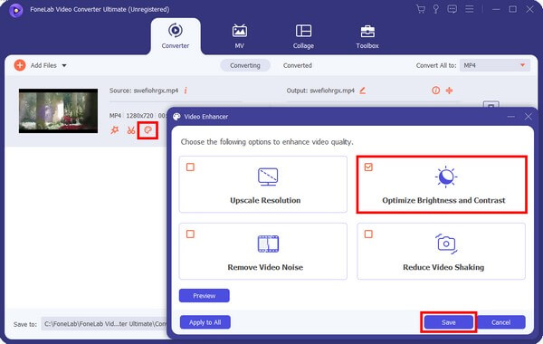Rename output file with pencil icon
Viewport: 543px width, 344px height.
tap(362, 91)
